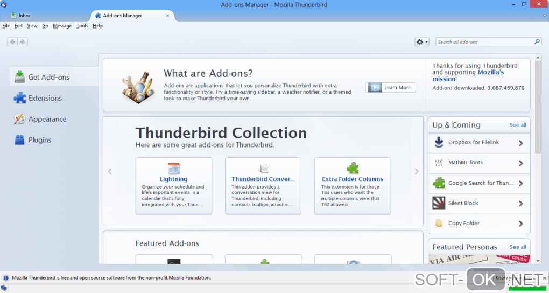Click the Featured Add-ons heading text
Viewport: 549px width, 293px height.
167,243
